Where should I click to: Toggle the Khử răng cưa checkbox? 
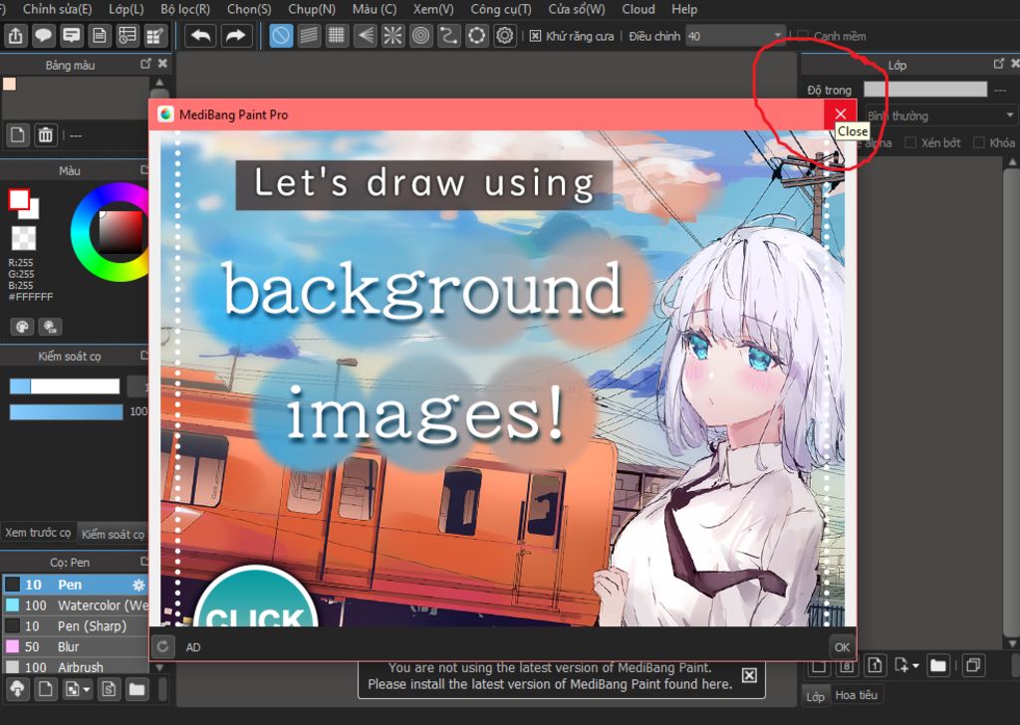(535, 36)
